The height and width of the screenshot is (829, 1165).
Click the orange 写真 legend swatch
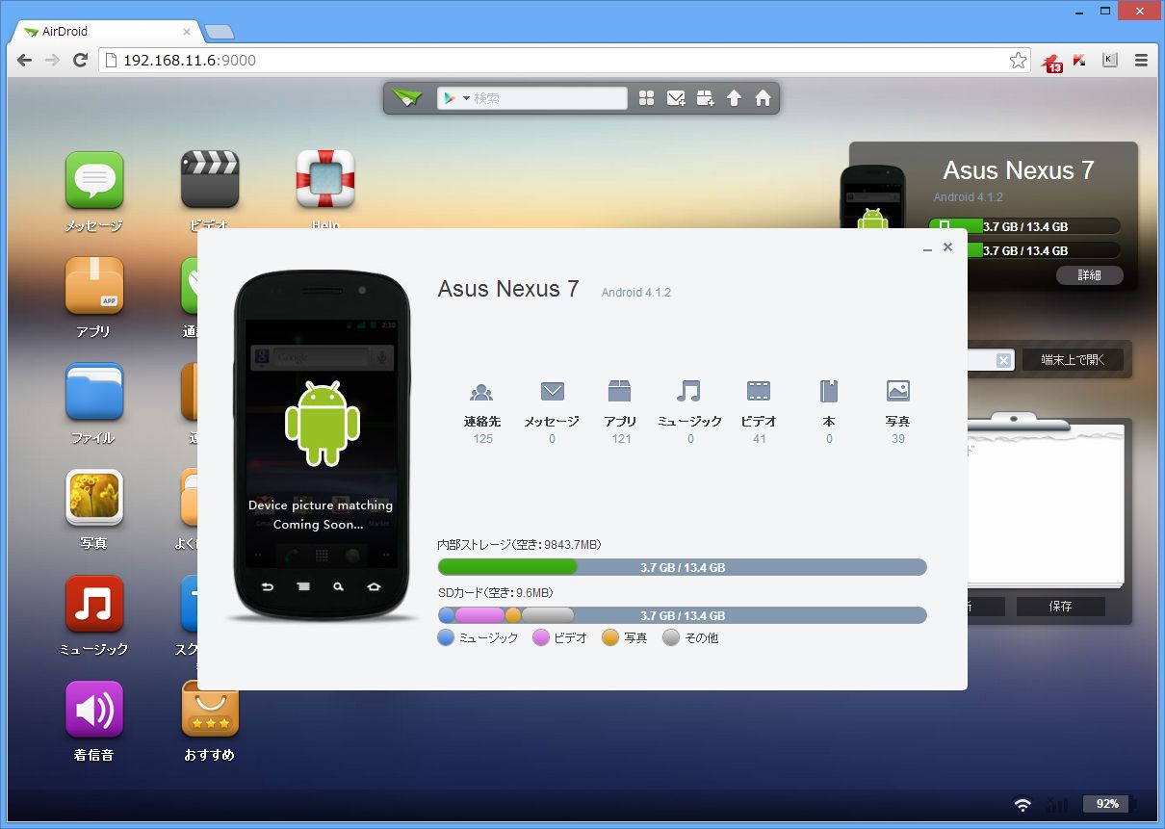point(610,637)
